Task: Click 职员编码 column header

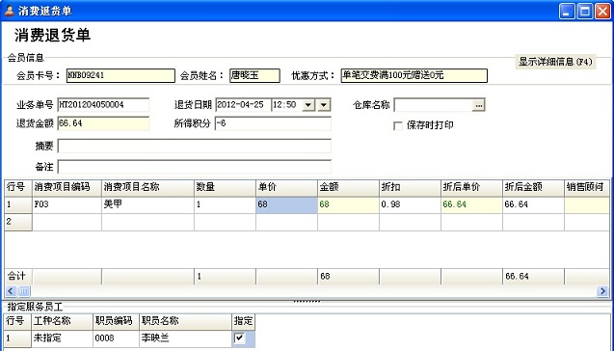Action: pyautogui.click(x=116, y=321)
